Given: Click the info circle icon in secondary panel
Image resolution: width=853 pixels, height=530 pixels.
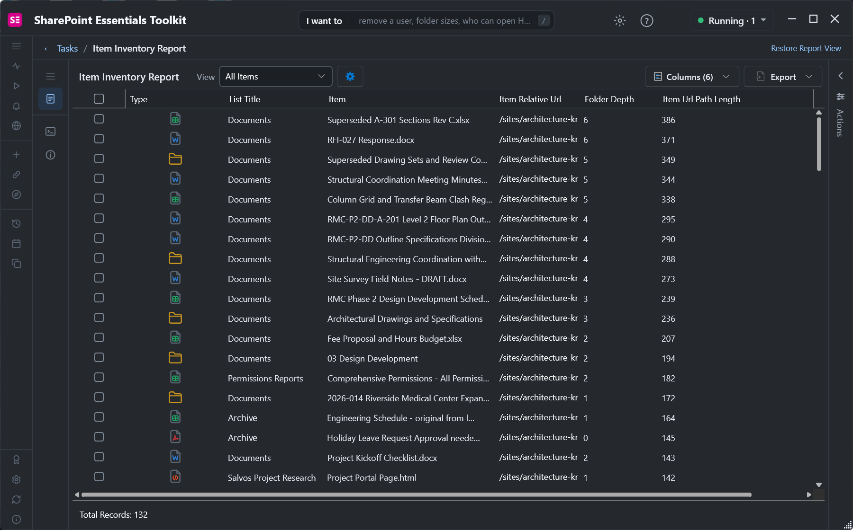Looking at the screenshot, I should pos(51,155).
